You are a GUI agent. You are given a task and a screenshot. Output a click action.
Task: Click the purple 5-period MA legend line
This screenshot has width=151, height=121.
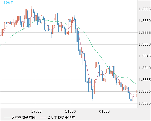tap(7, 117)
